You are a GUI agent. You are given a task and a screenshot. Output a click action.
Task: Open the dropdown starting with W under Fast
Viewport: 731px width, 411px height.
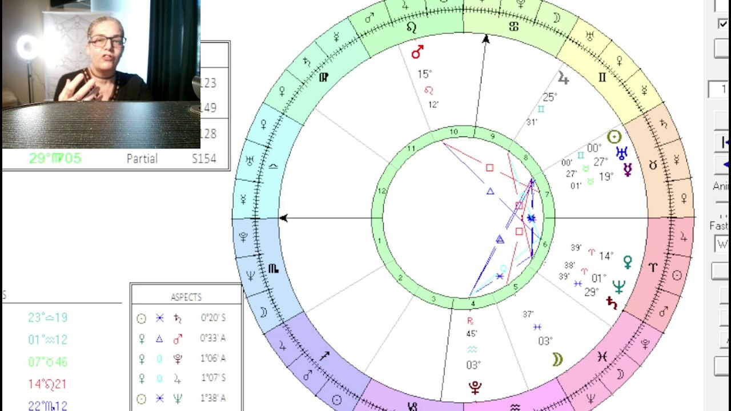pos(722,244)
